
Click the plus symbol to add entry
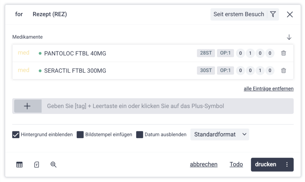point(27,106)
